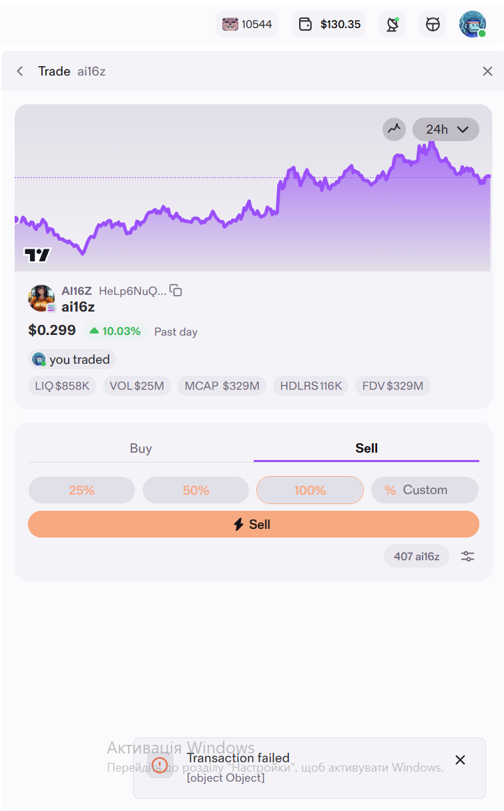Expand the 24h timeframe dropdown
This screenshot has height=811, width=504.
(x=446, y=129)
